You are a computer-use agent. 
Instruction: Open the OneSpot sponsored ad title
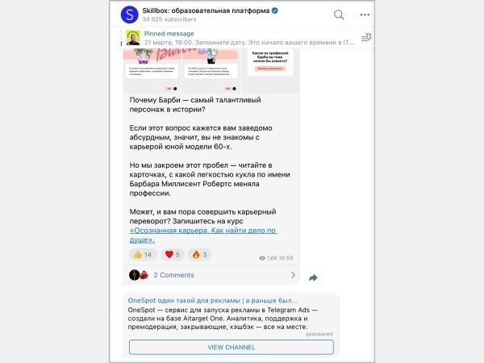coord(212,300)
